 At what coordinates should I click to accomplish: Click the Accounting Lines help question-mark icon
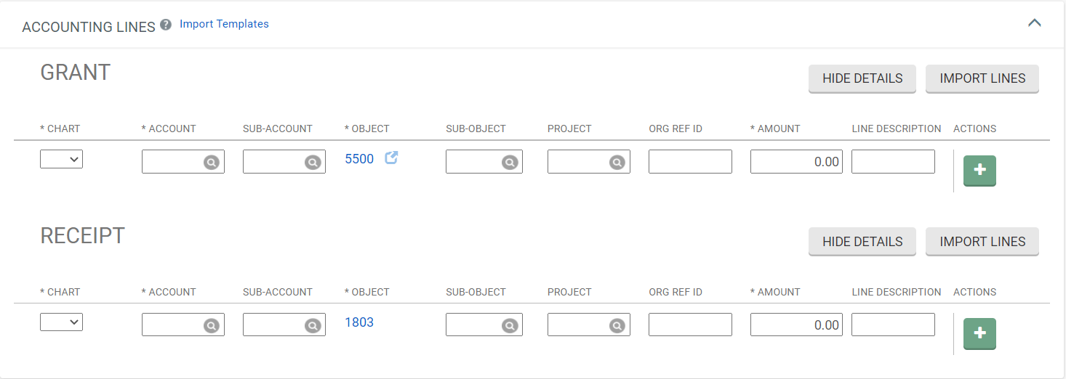[x=166, y=25]
